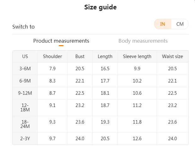
Task: Click the Length column header
Action: point(105,56)
